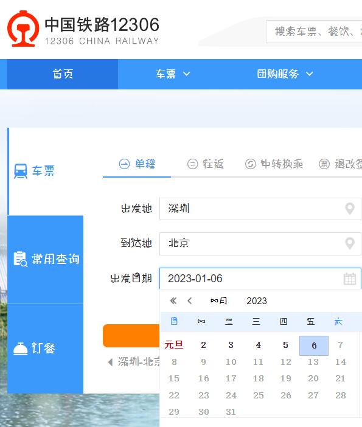Click the date field 2023-01-06
Screen dimensions: 362x427
coord(260,279)
